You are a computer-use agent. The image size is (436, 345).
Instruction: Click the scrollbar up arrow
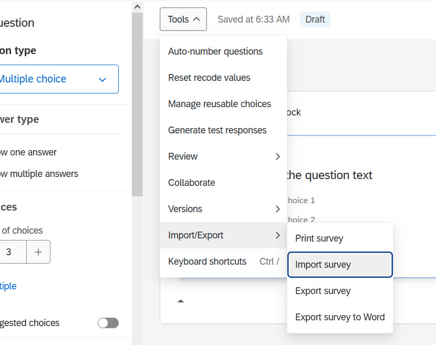point(137,7)
